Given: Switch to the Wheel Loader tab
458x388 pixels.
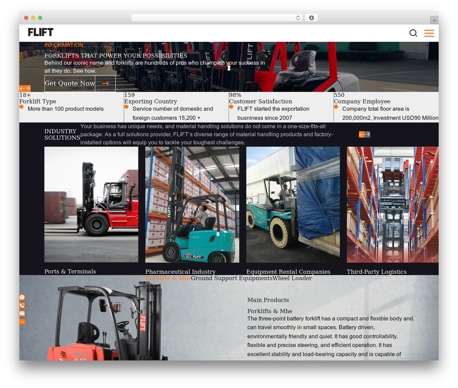Looking at the screenshot, I should point(292,278).
